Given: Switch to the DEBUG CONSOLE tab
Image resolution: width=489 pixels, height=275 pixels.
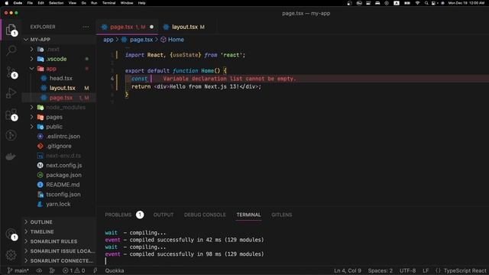Looking at the screenshot, I should 205,215.
